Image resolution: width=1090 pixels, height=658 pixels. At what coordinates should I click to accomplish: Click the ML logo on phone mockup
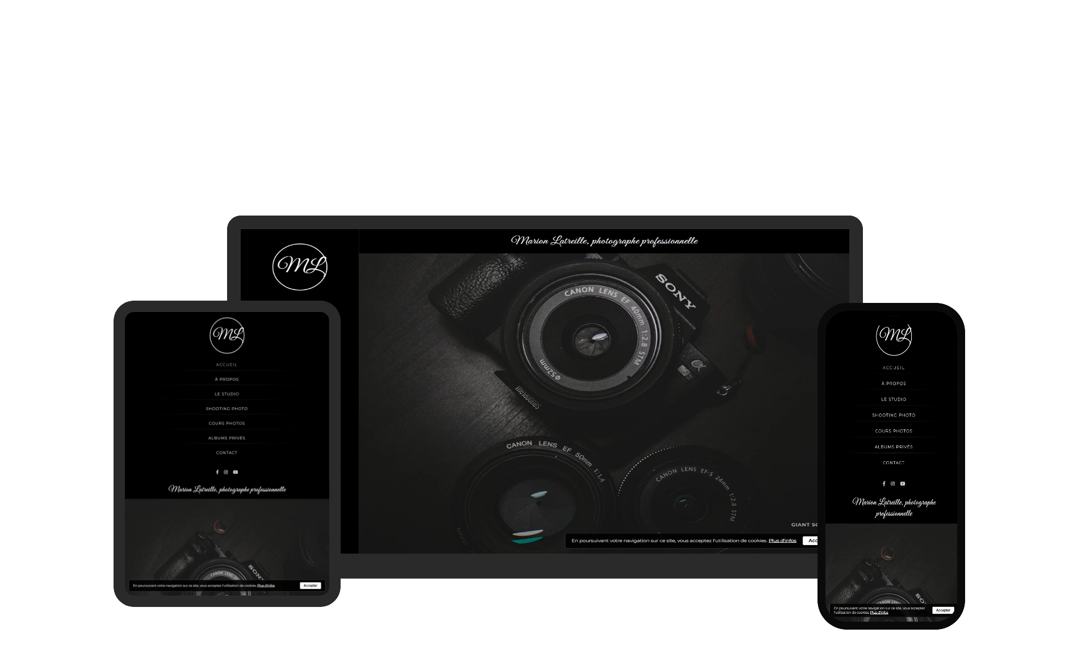pyautogui.click(x=894, y=339)
